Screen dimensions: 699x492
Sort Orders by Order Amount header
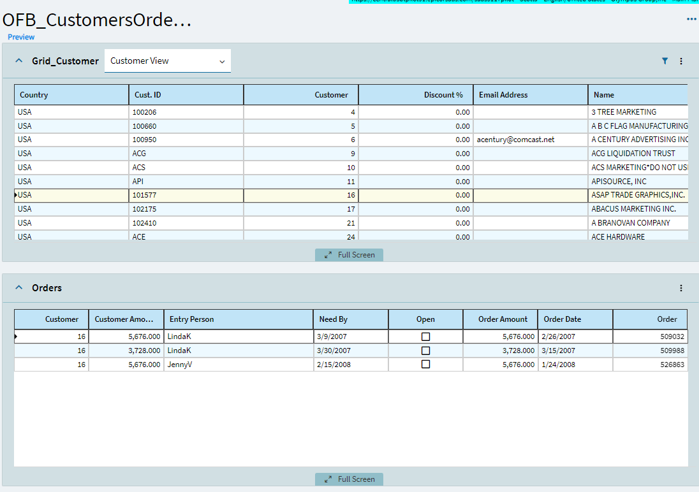(x=501, y=319)
